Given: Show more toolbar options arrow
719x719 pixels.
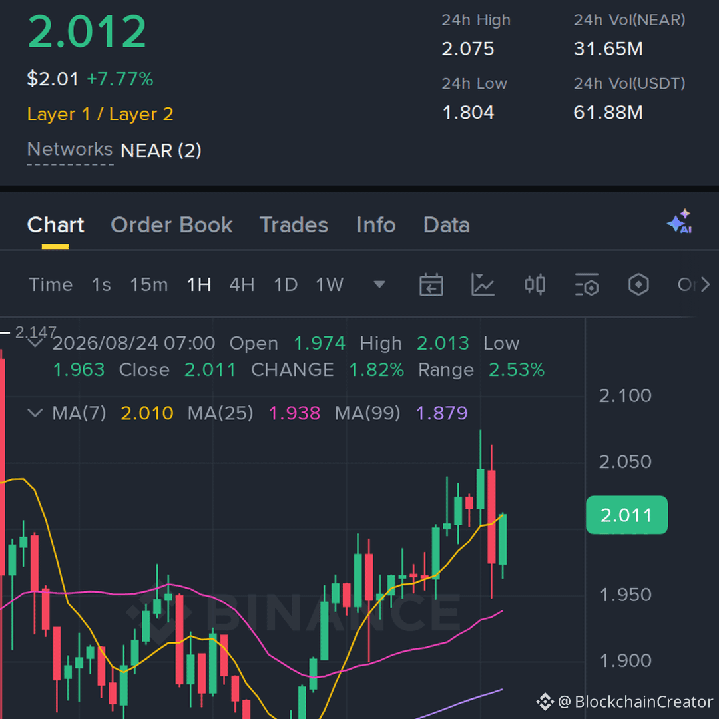Looking at the screenshot, I should coord(705,285).
